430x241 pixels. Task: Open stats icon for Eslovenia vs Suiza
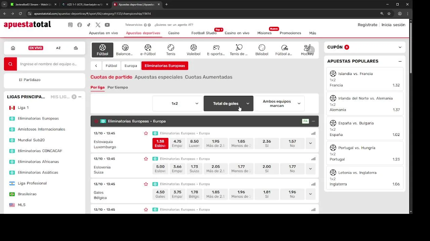pos(313,159)
